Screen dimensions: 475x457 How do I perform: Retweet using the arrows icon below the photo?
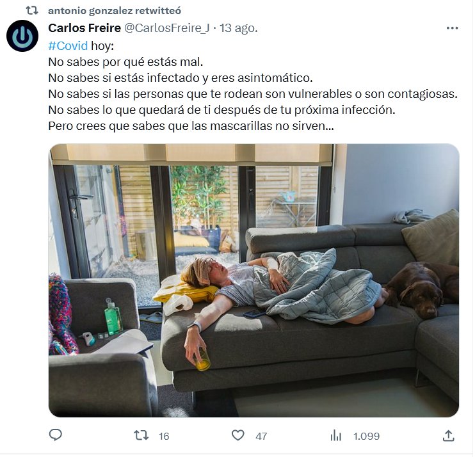[x=141, y=435]
